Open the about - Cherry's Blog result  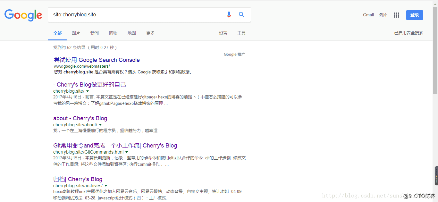coord(80,118)
